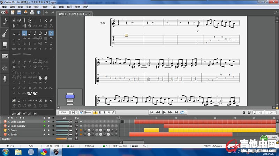Open the microphone lyrics panel
The width and height of the screenshot is (279, 156).
5,79
